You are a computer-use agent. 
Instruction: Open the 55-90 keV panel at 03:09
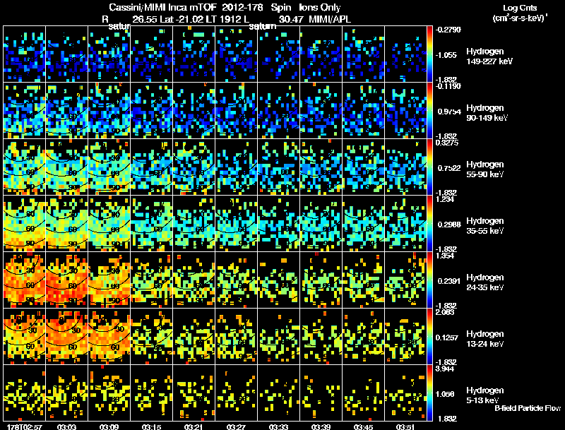(x=109, y=167)
